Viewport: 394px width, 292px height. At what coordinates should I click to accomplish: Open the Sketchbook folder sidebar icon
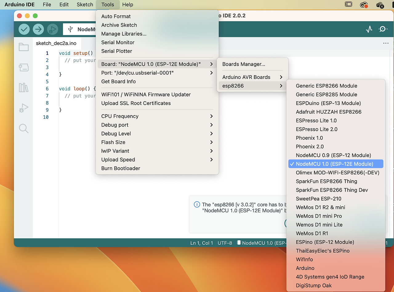(24, 47)
